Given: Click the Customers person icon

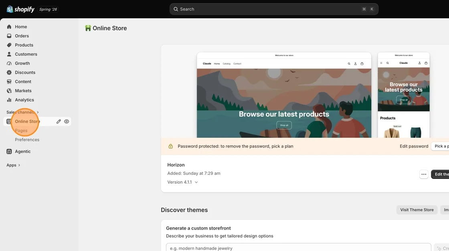Looking at the screenshot, I should click(x=9, y=54).
